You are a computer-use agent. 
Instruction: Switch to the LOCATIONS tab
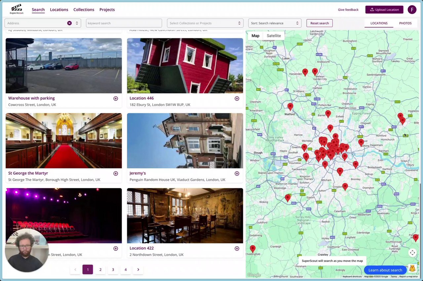pyautogui.click(x=379, y=23)
